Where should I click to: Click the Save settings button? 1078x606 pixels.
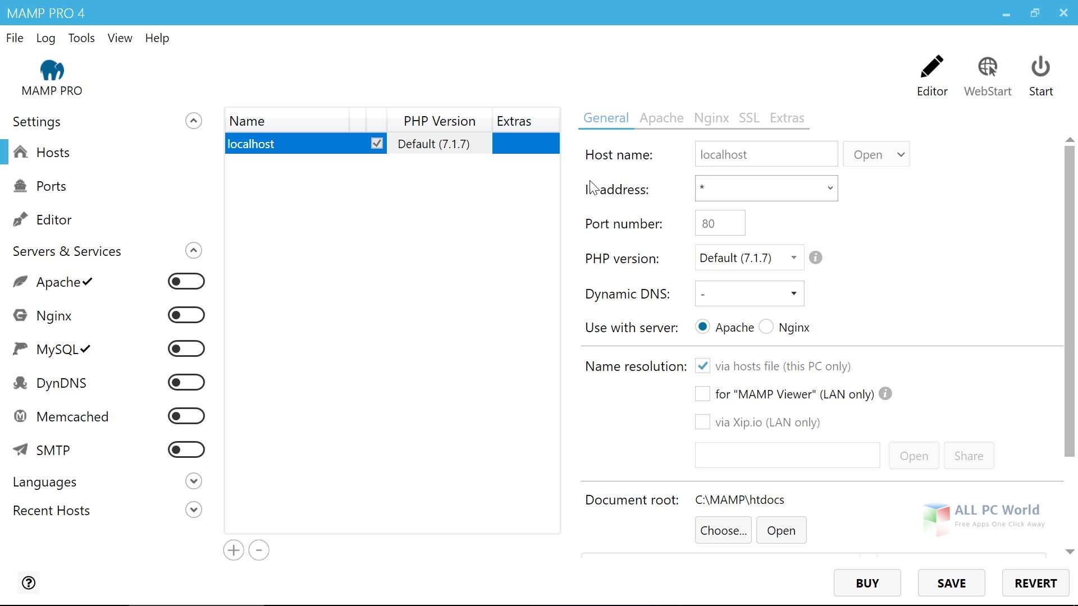(952, 583)
